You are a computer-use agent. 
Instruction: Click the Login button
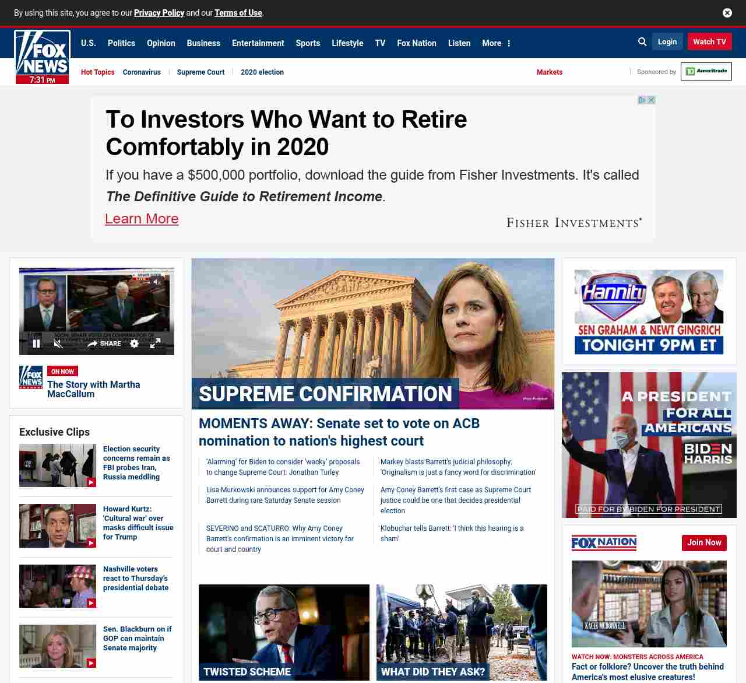[667, 41]
